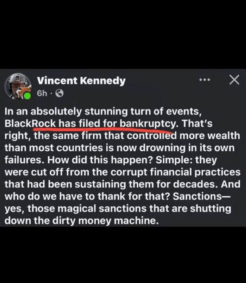This screenshot has width=246, height=283.
Task: Open Vincent Kennedy's profile picture
Action: tap(18, 86)
